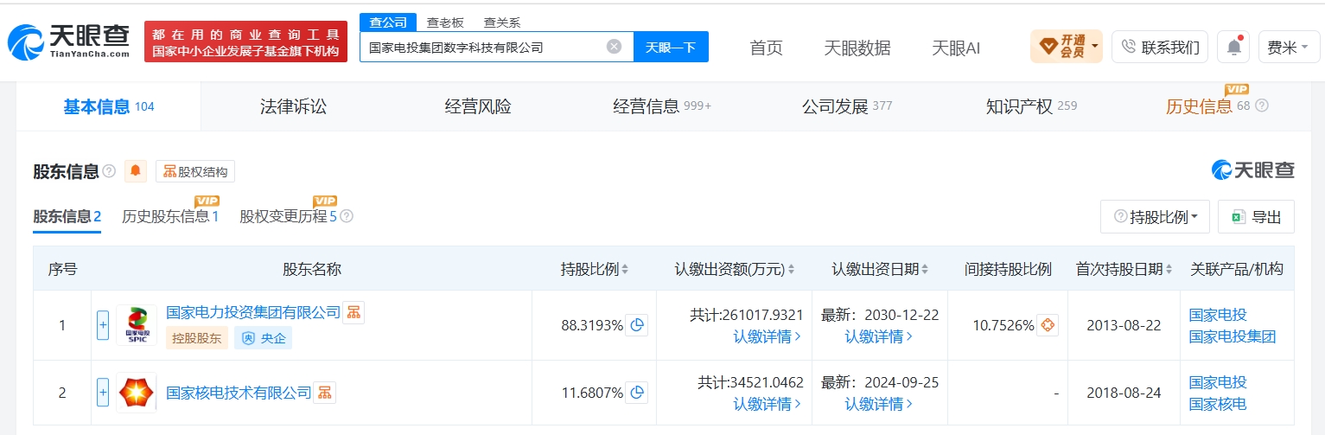Image resolution: width=1325 pixels, height=435 pixels.
Task: Open the 法律诉讼 tab
Action: point(294,106)
